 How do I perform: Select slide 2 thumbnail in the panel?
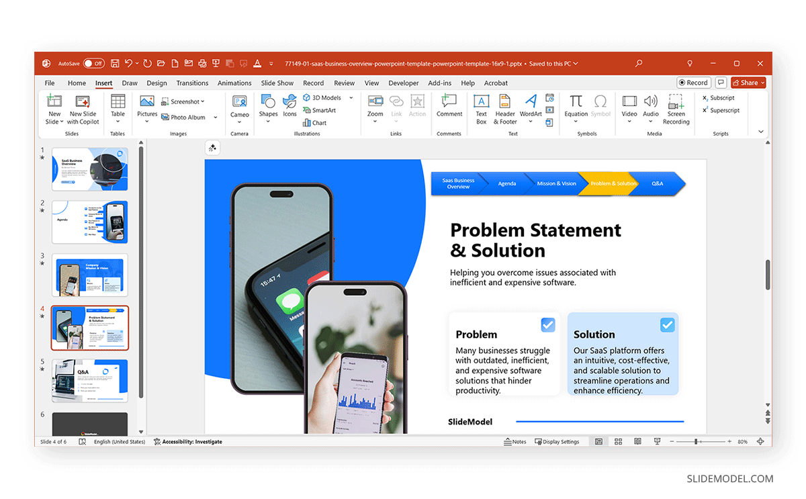[90, 222]
